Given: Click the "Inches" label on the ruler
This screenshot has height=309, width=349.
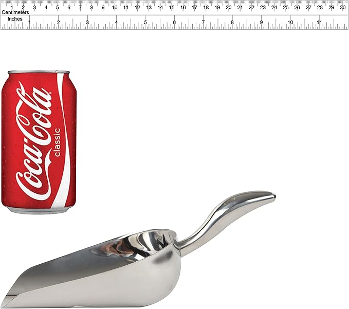Looking at the screenshot, I should point(15,19).
